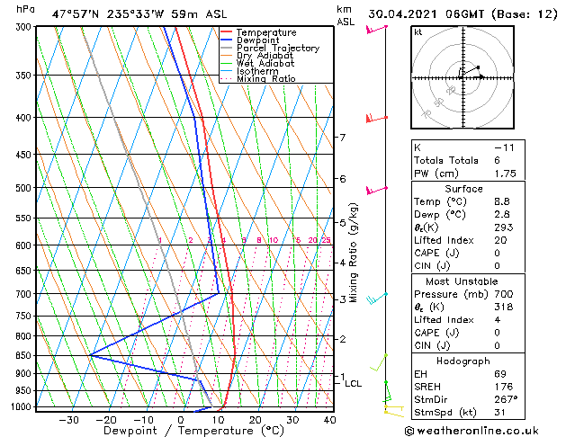Click the 5 km altitude label

point(342,223)
